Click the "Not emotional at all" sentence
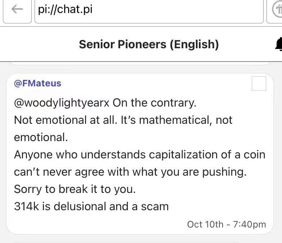 (x=66, y=120)
